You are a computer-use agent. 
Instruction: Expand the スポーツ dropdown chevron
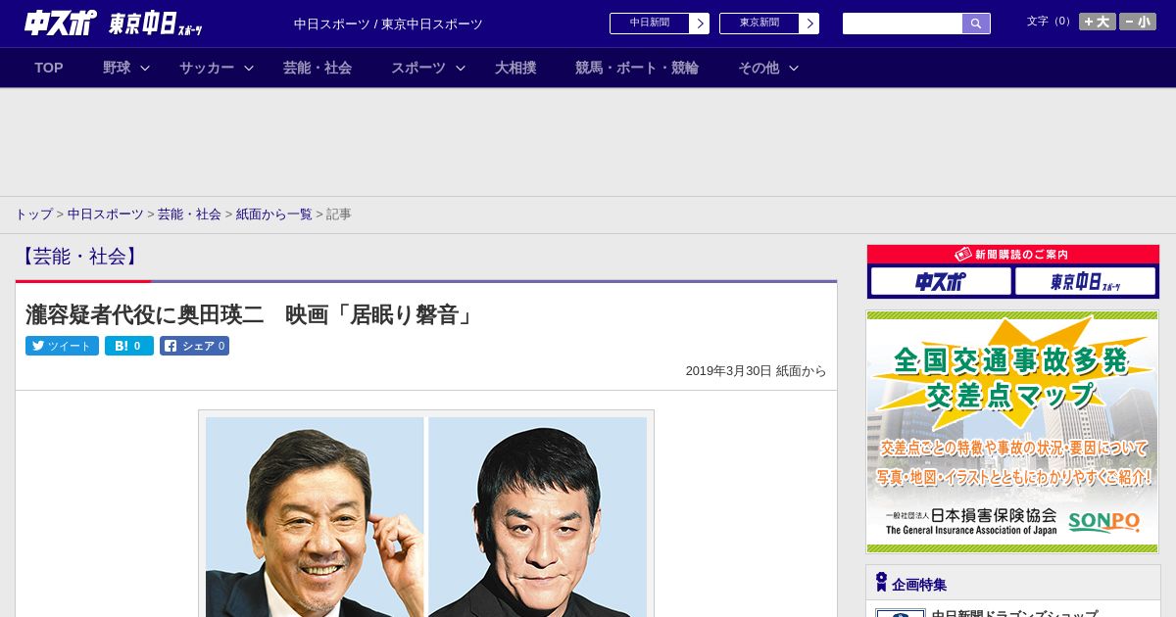point(461,68)
